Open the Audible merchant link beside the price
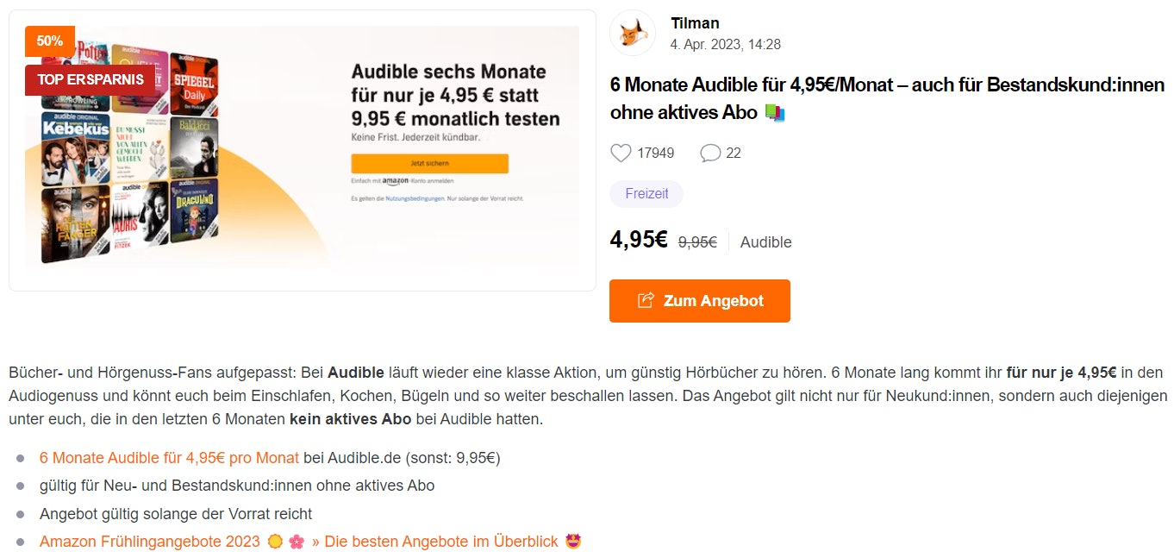The image size is (1174, 558). pyautogui.click(x=765, y=242)
